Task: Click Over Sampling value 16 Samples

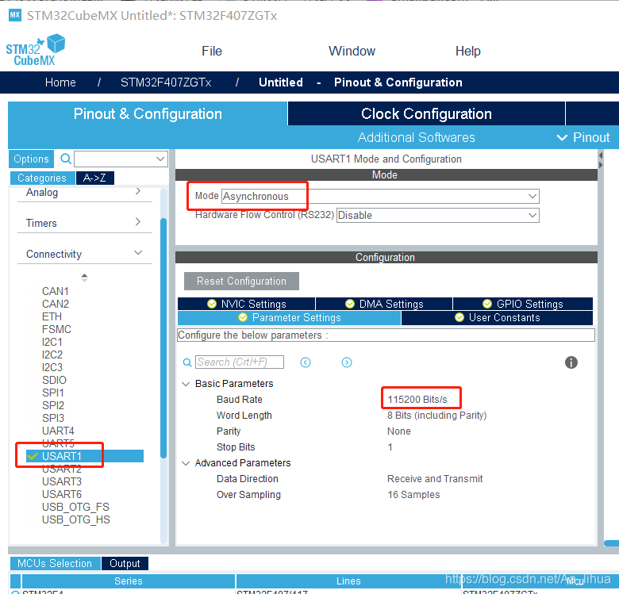Action: pos(413,495)
